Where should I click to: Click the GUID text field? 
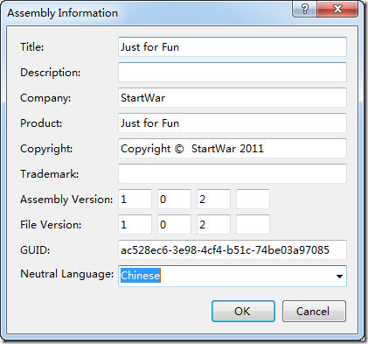click(233, 249)
